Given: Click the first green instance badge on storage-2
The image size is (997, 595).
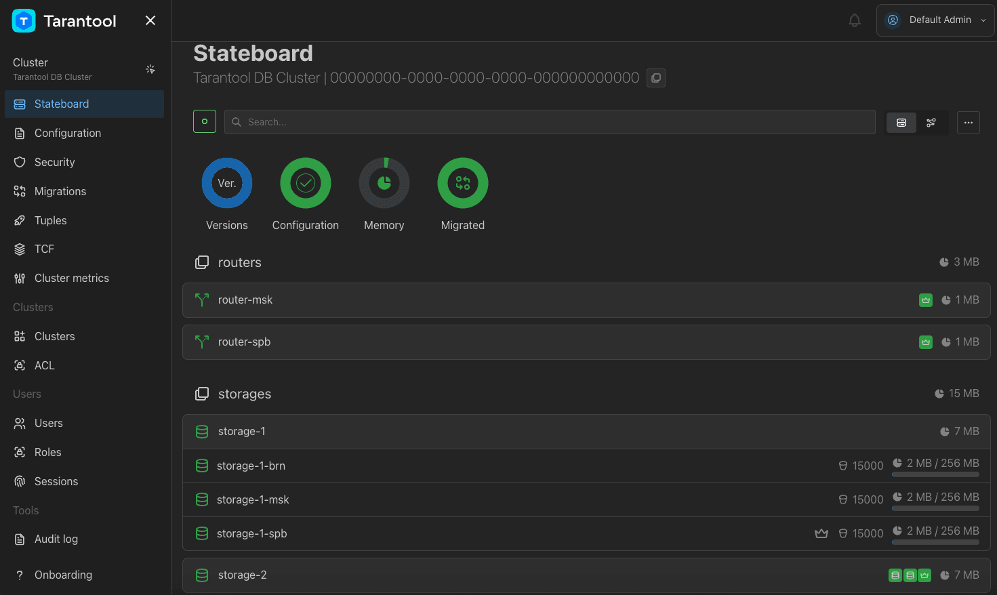Looking at the screenshot, I should [895, 575].
